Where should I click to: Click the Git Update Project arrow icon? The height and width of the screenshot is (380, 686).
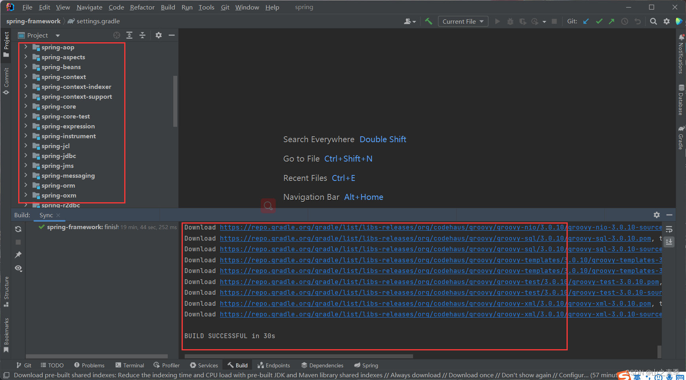586,21
